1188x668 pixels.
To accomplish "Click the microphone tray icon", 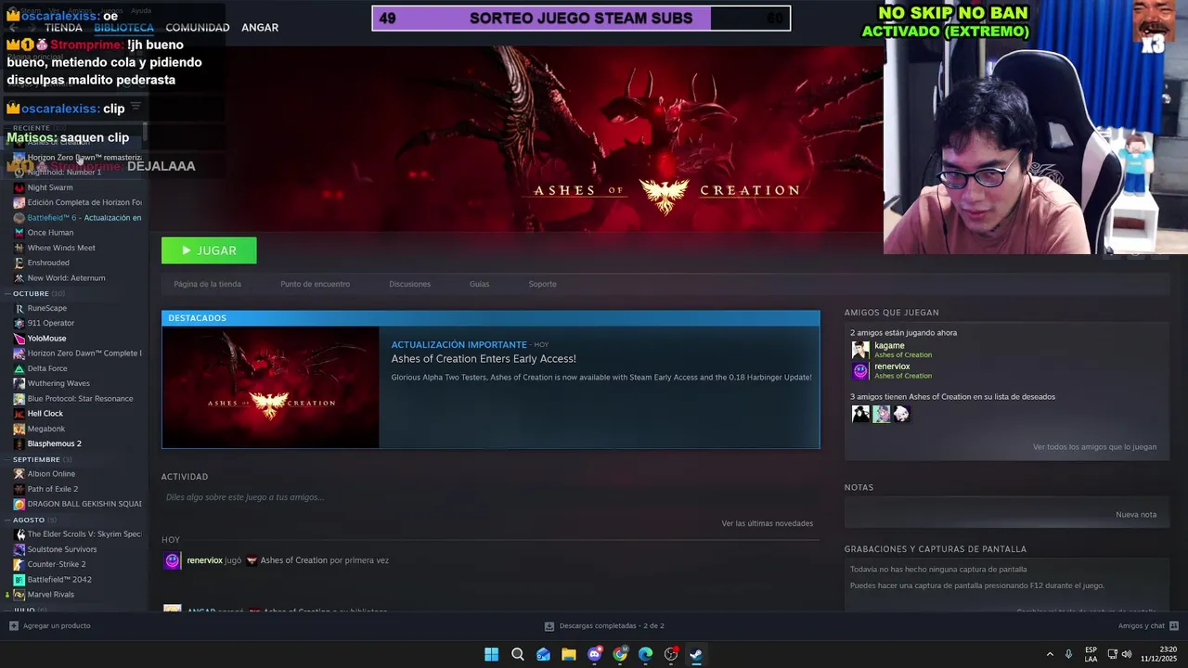I will (1068, 654).
